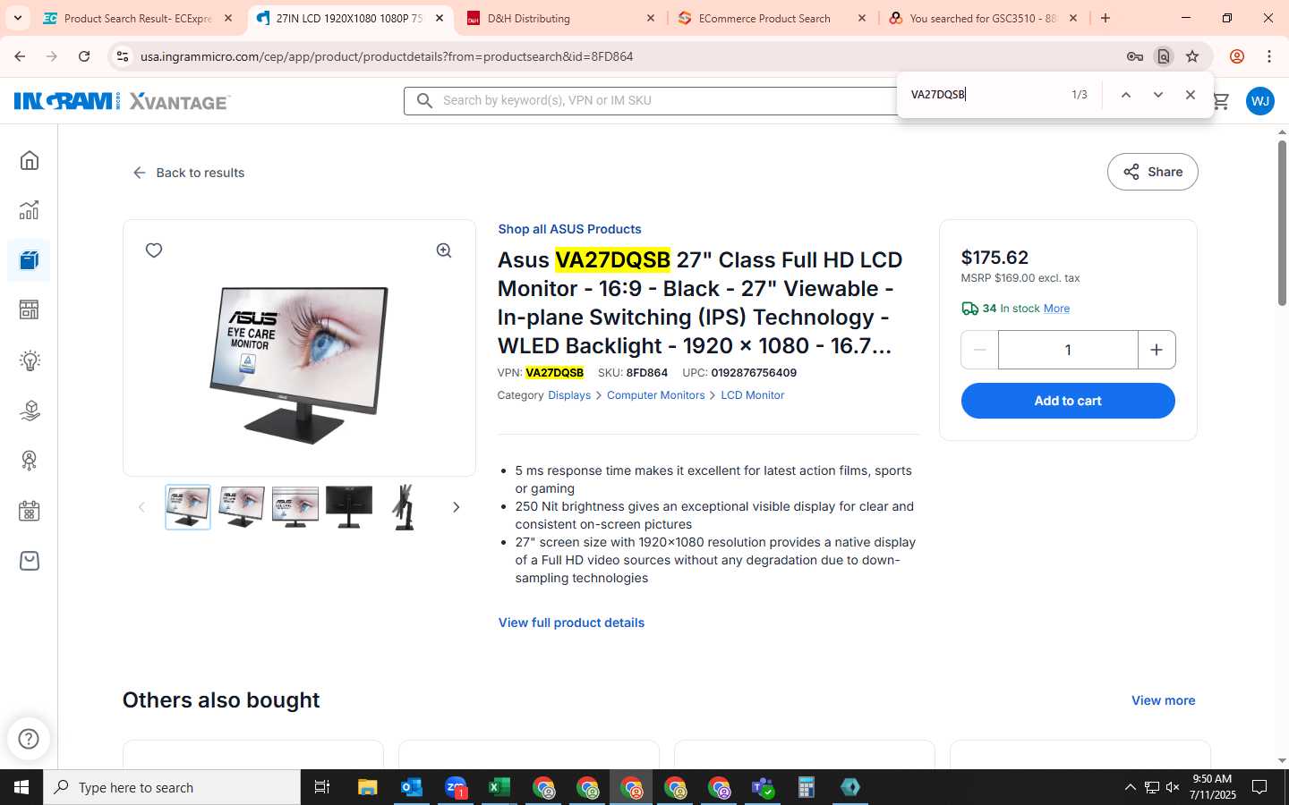Viewport: 1289px width, 805px height.
Task: Switch to ECommerce Product Search tab
Action: pyautogui.click(x=772, y=18)
